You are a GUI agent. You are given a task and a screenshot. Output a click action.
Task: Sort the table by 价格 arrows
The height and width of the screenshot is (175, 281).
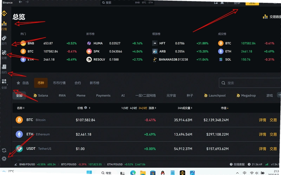coord(90,108)
